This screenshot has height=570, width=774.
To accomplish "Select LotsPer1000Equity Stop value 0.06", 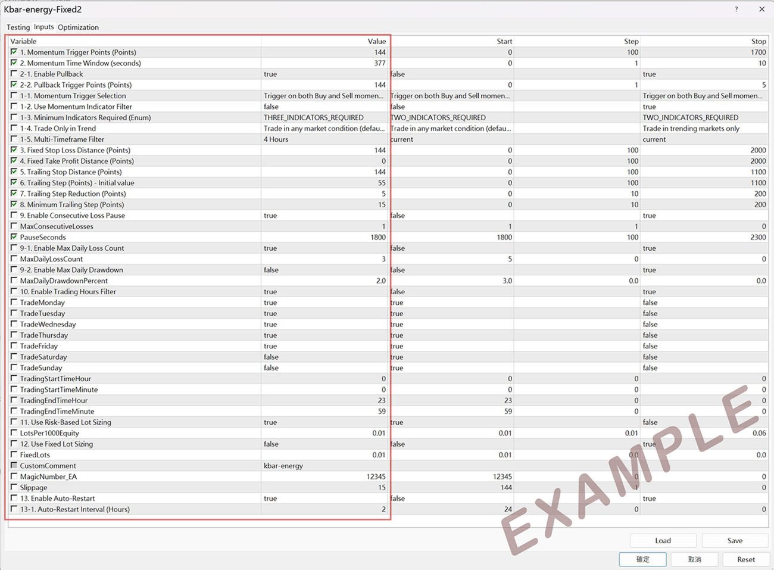I will (704, 433).
